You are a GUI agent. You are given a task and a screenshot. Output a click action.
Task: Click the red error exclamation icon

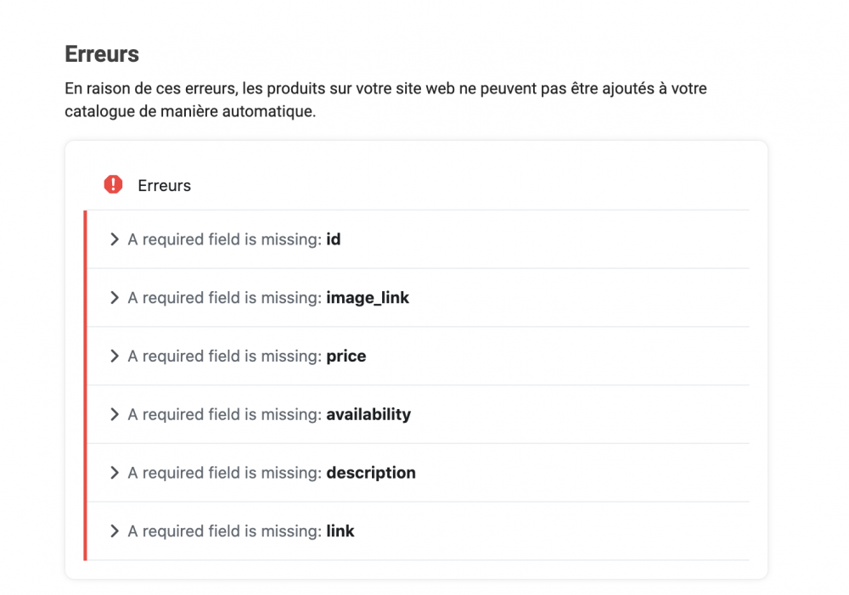113,184
